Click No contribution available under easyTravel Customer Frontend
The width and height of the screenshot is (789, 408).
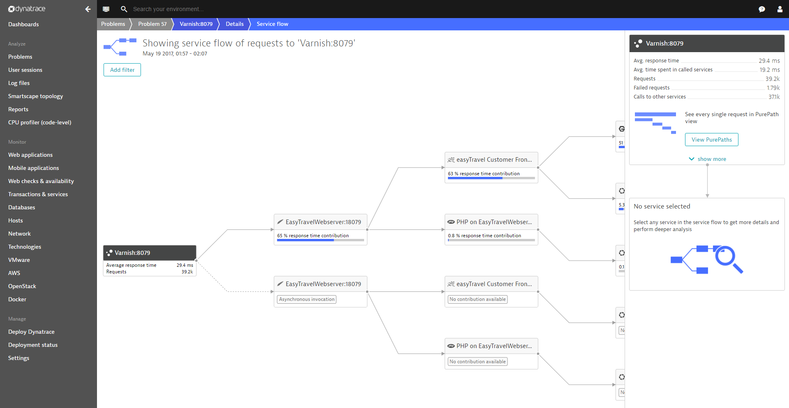click(x=478, y=300)
